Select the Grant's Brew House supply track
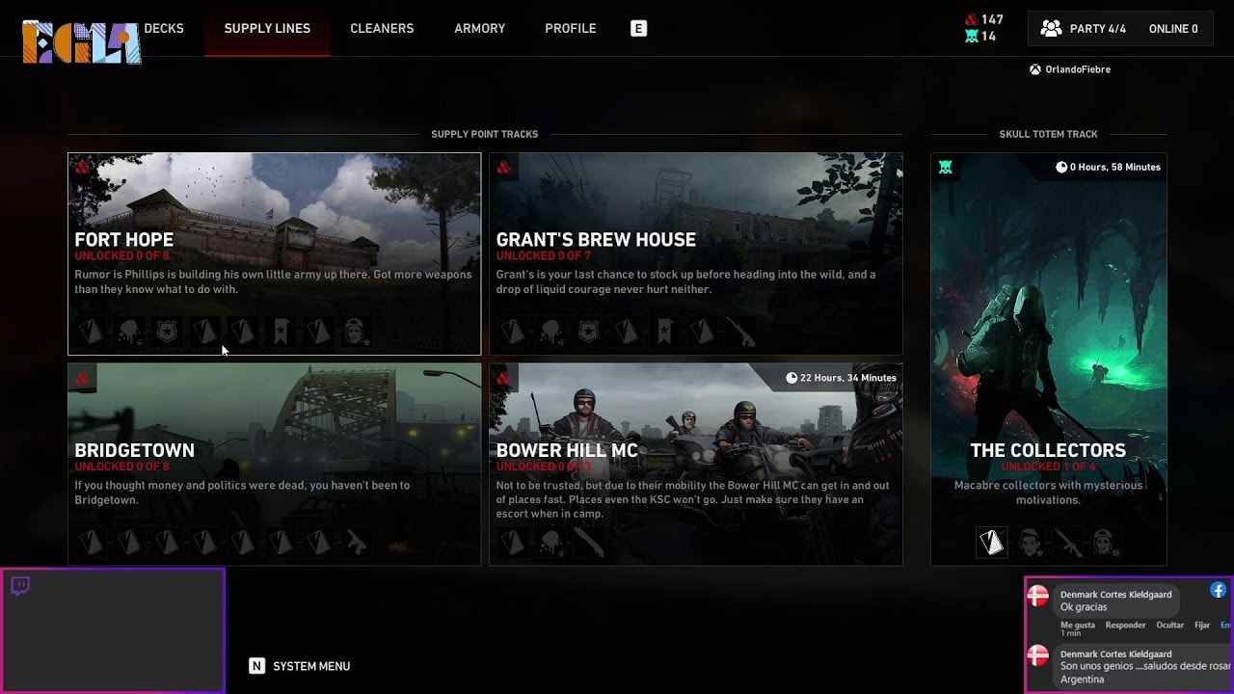 (696, 254)
